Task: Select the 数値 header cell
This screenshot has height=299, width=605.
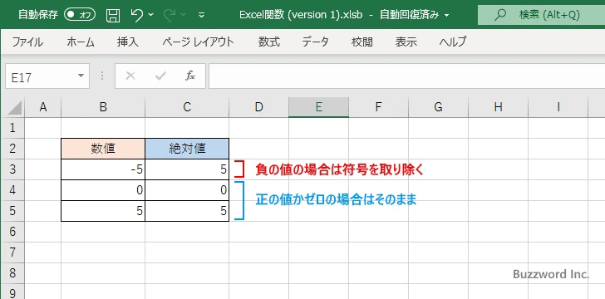Action: coord(103,149)
